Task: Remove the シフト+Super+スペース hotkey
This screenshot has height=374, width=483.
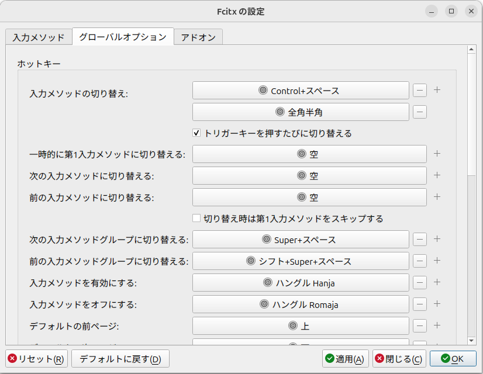Action: click(x=420, y=261)
